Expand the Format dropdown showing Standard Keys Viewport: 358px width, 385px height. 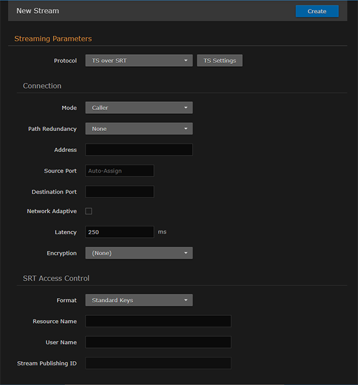pos(138,300)
